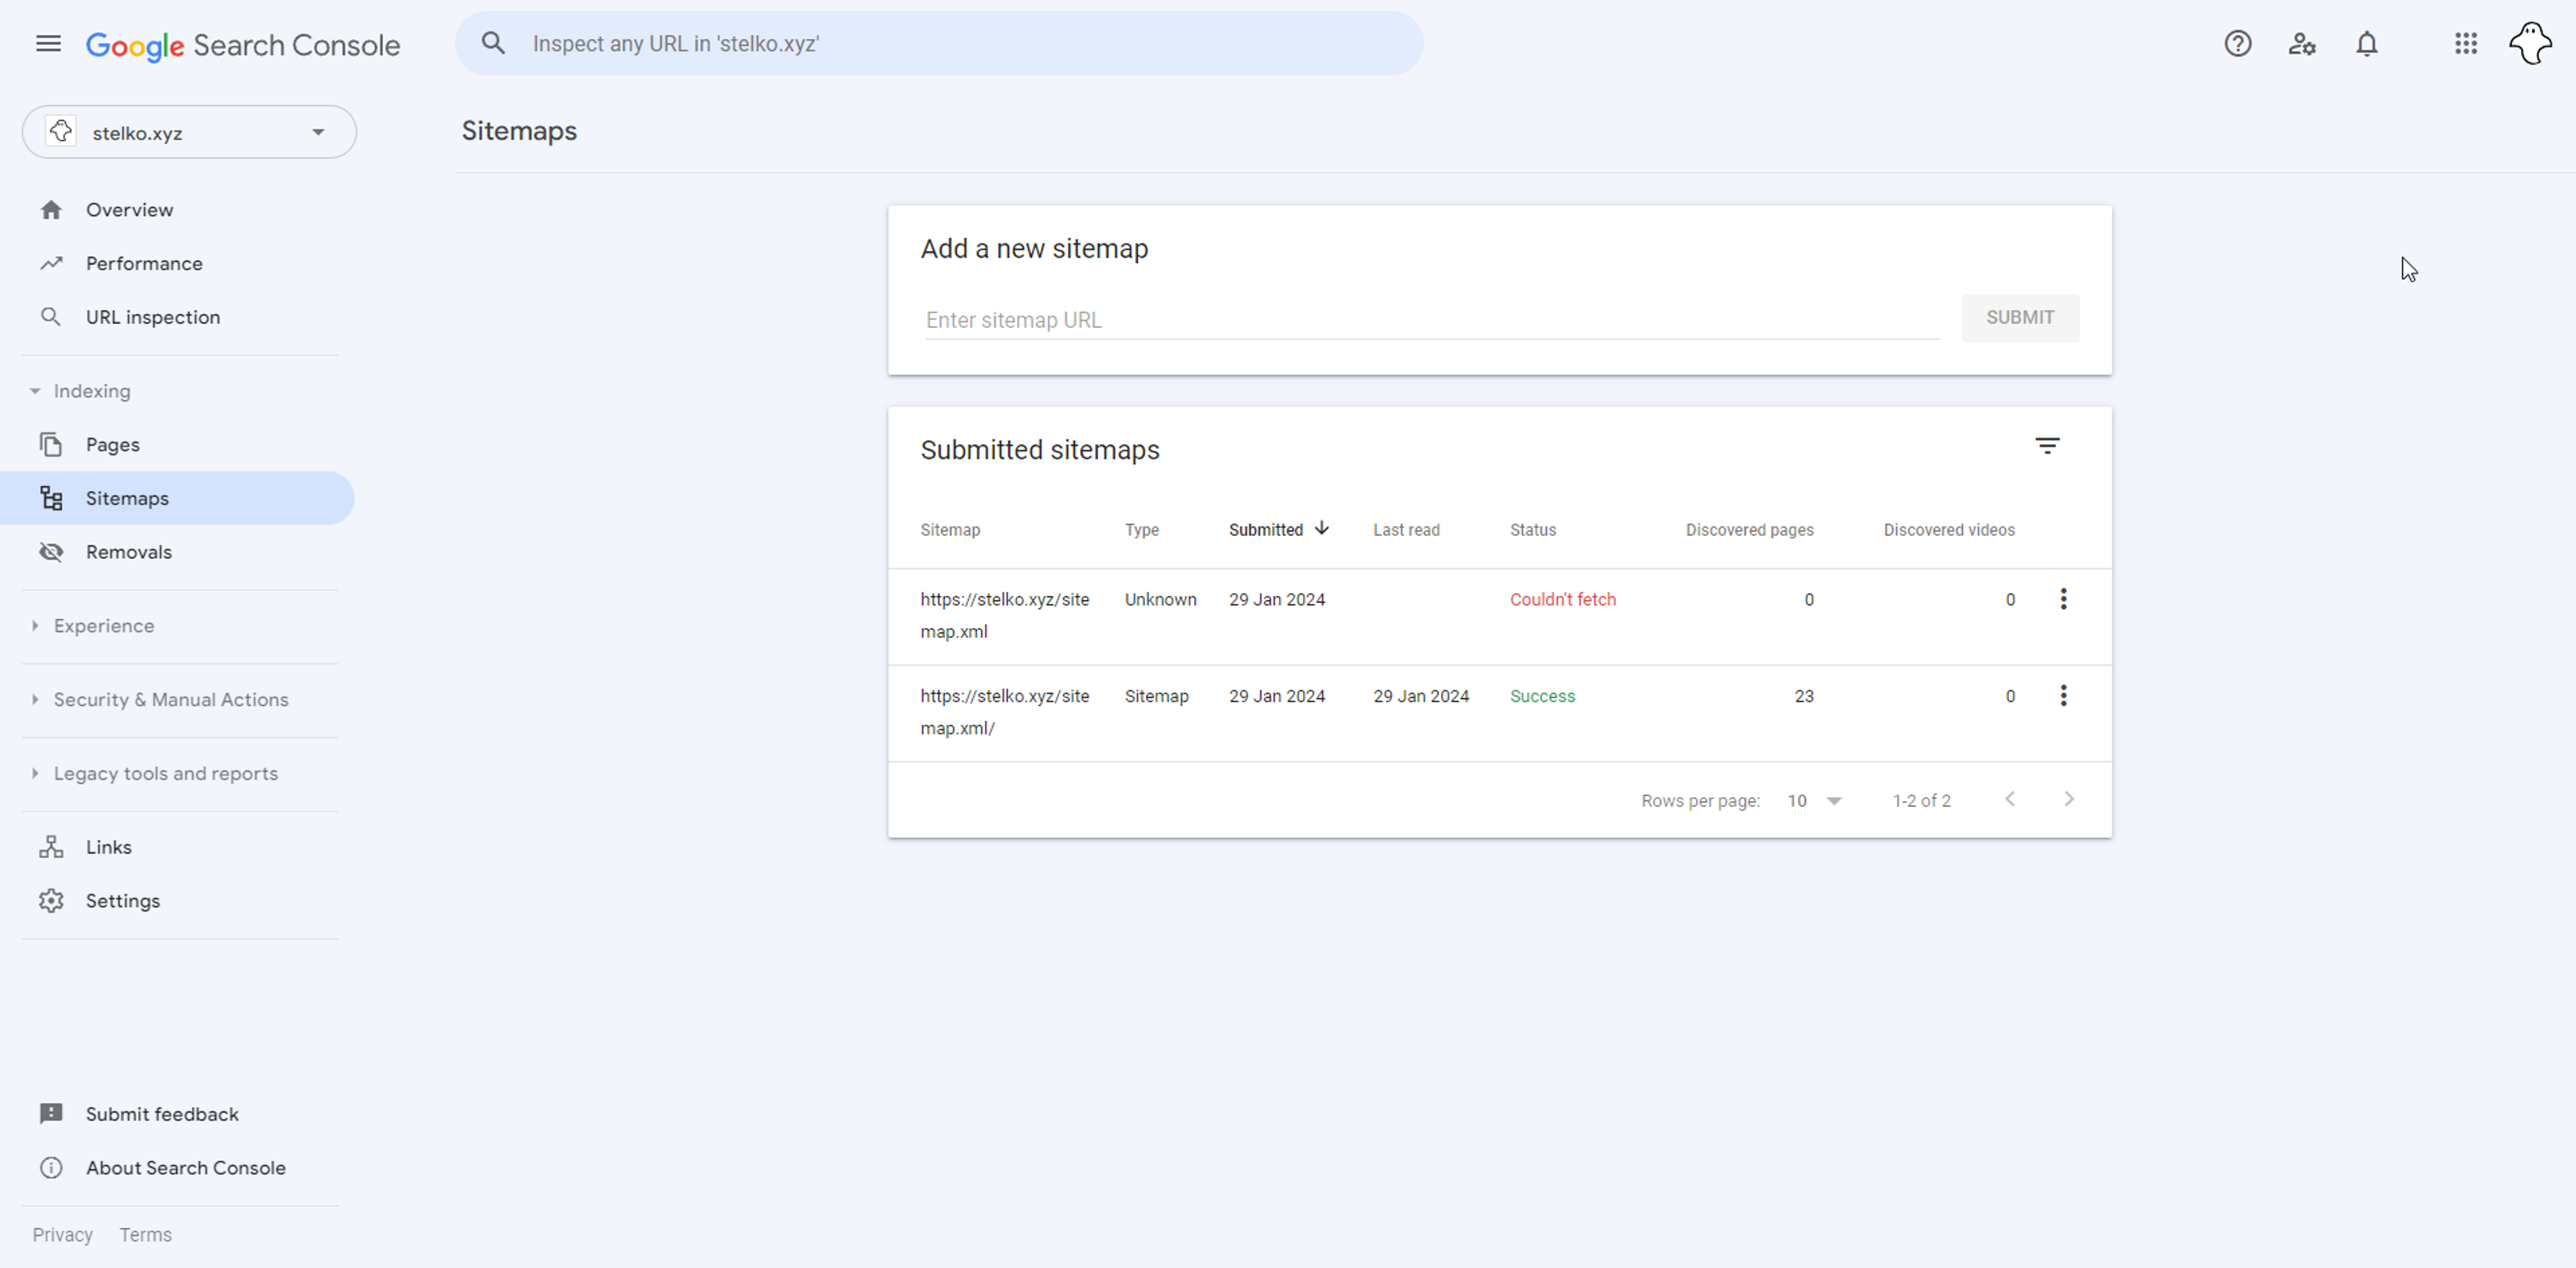2576x1268 pixels.
Task: Open the Google apps grid
Action: 2465,44
